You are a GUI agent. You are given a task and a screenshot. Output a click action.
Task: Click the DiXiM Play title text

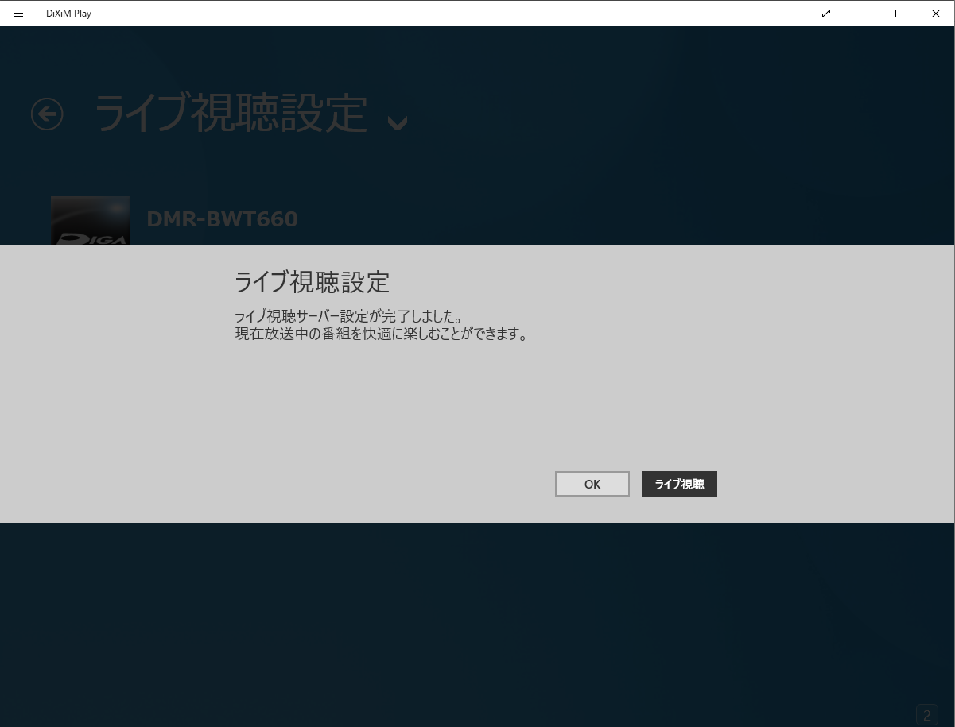click(68, 14)
